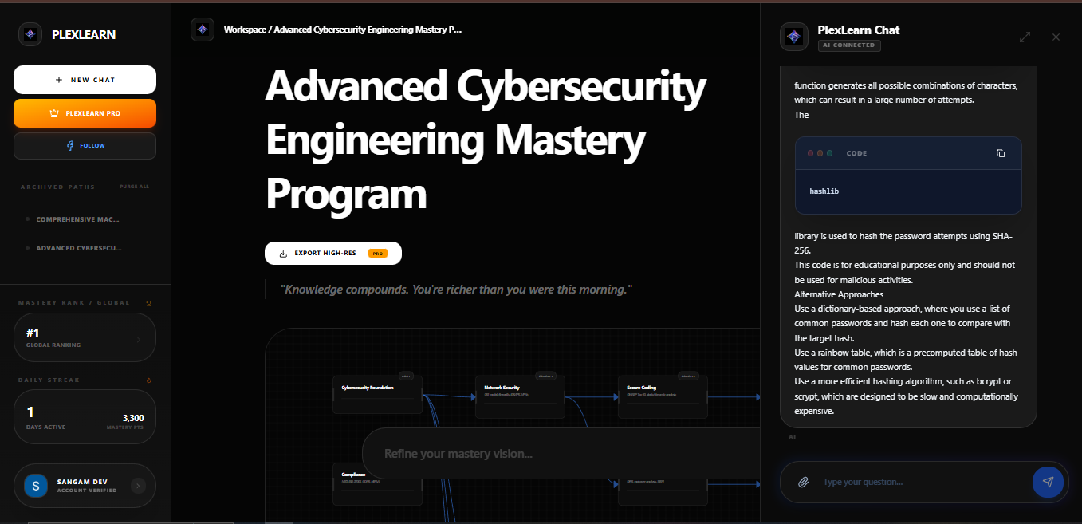Select the Advanced Cybersecurity archived path
Screen dimensions: 1082x524
tap(77, 247)
